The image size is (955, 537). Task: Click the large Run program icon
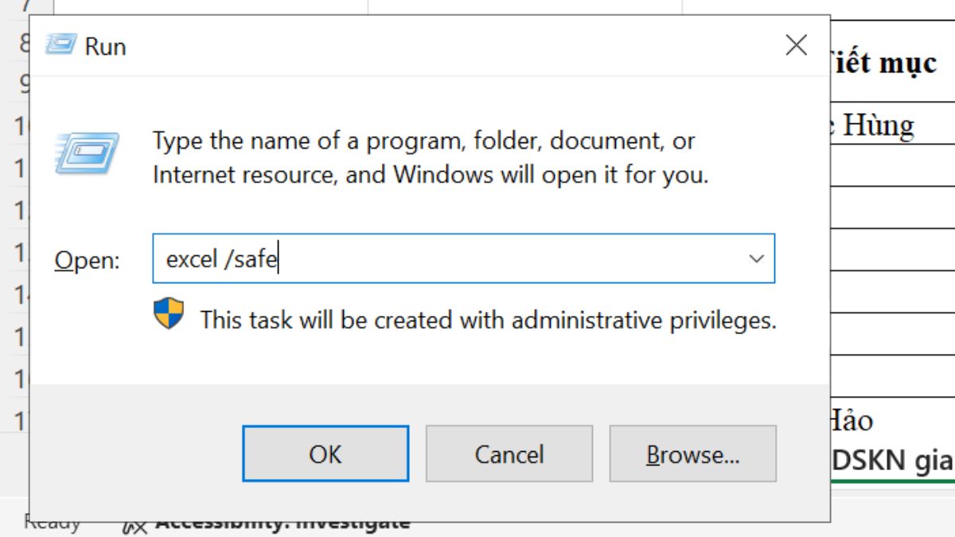pos(88,154)
